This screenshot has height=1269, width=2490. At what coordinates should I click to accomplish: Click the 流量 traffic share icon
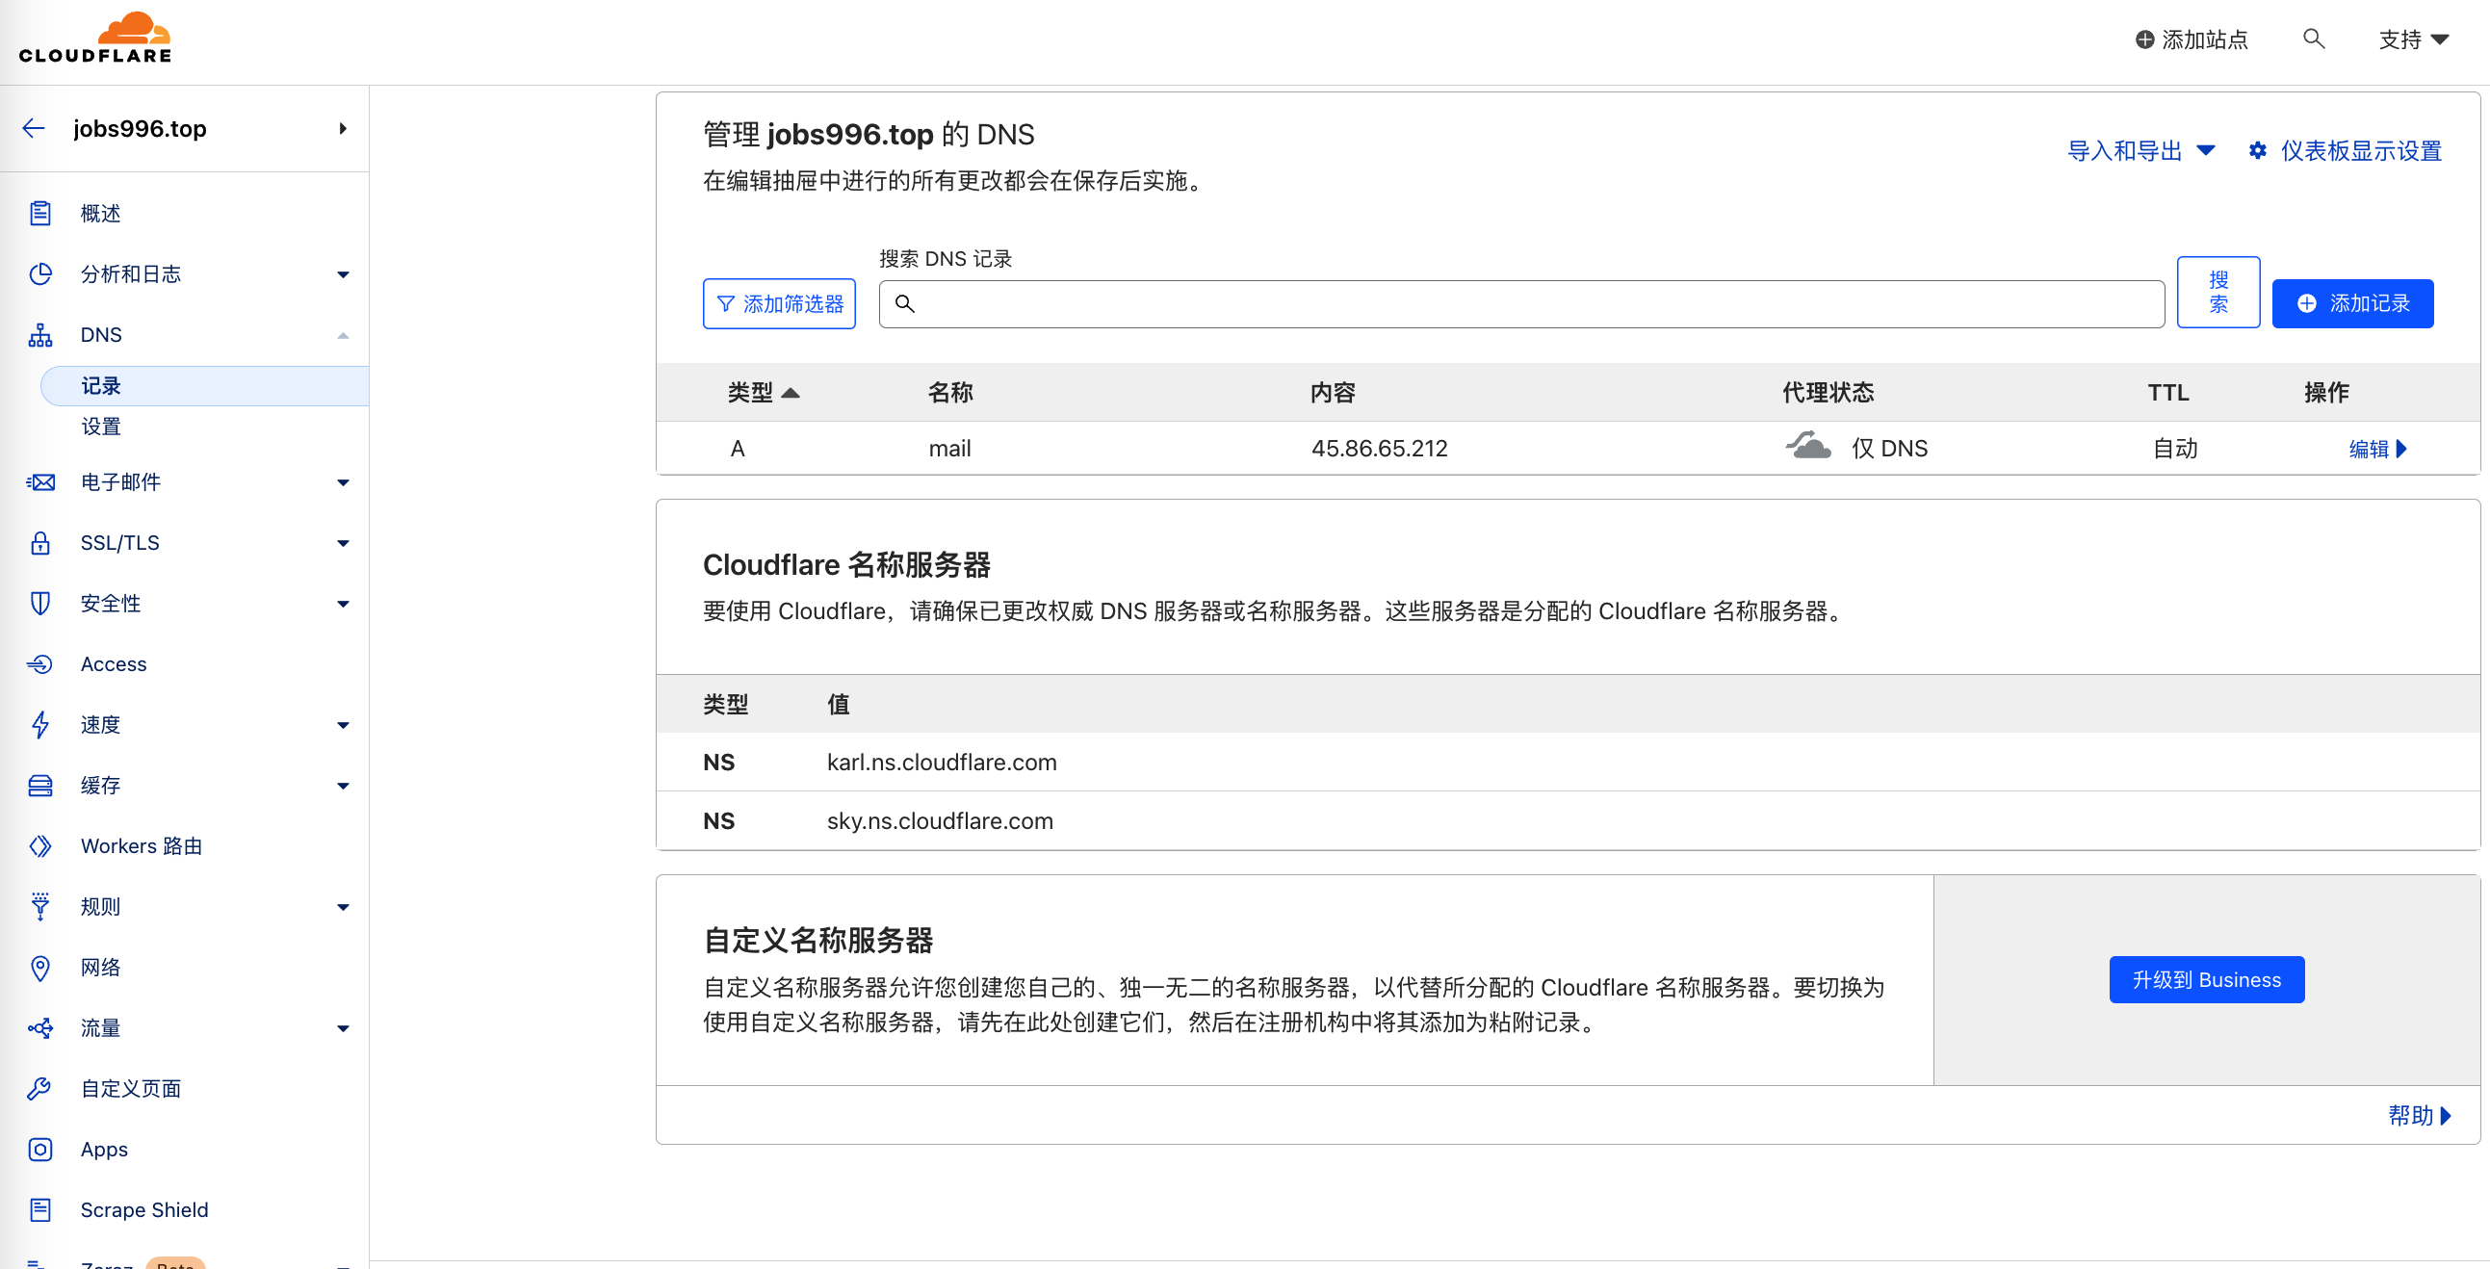coord(39,1028)
